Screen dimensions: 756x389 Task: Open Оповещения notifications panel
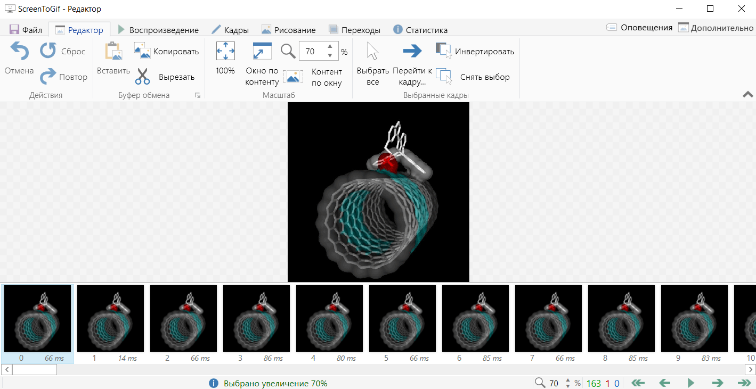pyautogui.click(x=639, y=28)
